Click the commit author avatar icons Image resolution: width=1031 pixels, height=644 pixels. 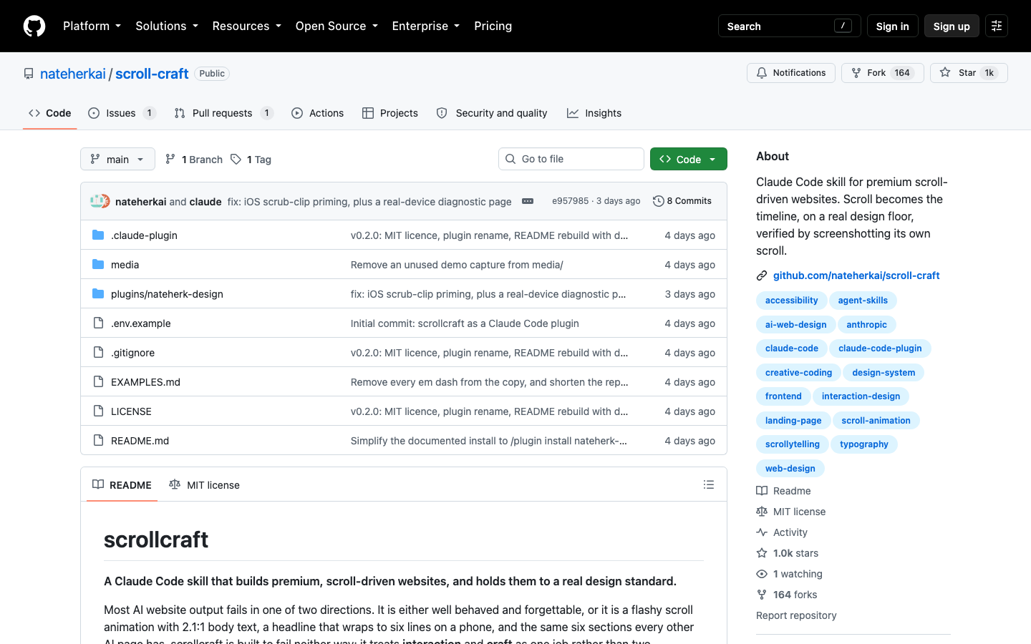pos(100,201)
